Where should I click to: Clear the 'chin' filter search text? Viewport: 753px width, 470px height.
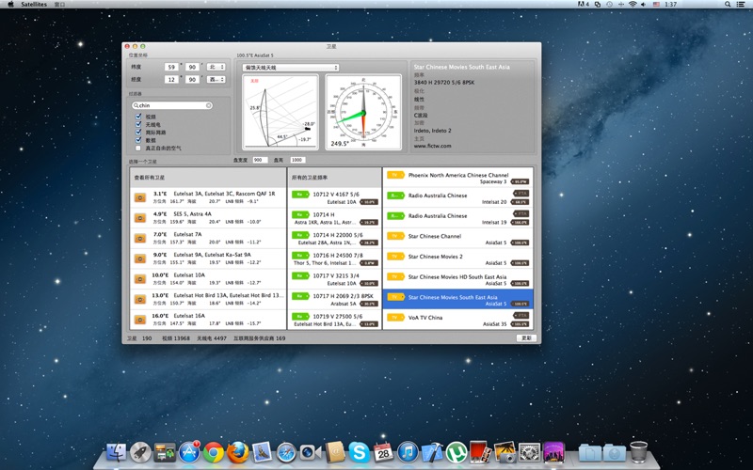coord(209,105)
